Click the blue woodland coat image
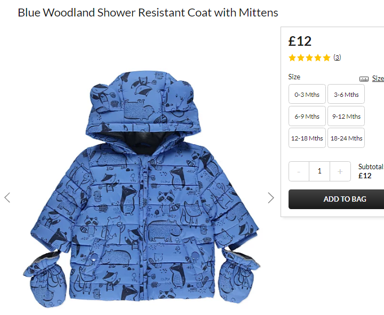 (141, 189)
